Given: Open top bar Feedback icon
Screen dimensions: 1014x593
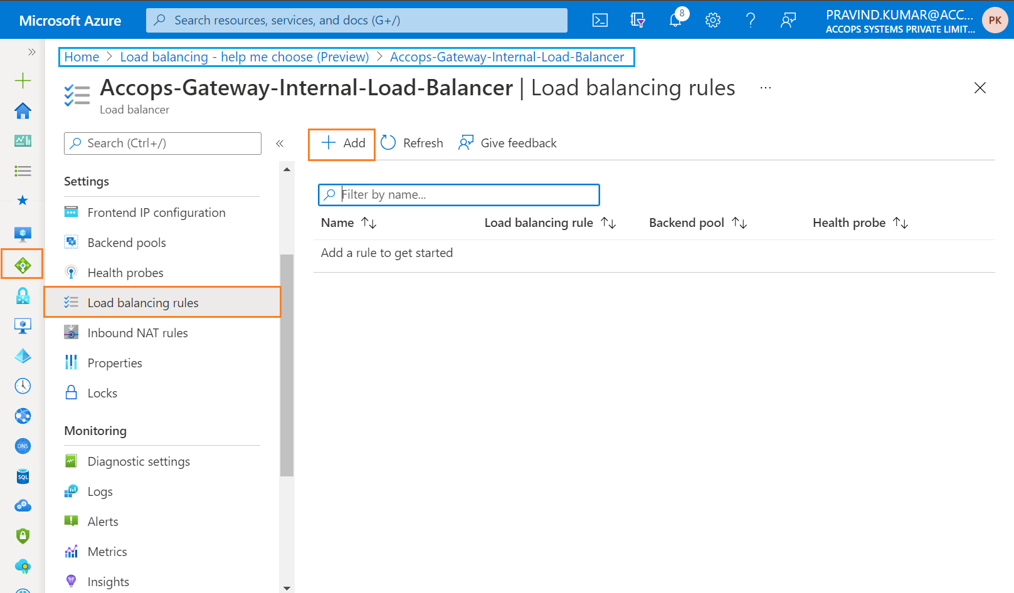Looking at the screenshot, I should coord(788,20).
